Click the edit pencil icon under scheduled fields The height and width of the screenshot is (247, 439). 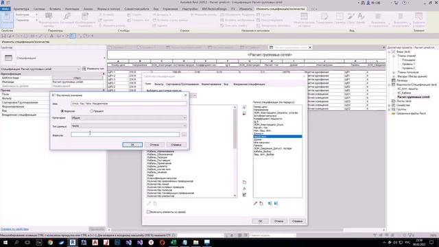pyautogui.click(x=255, y=203)
